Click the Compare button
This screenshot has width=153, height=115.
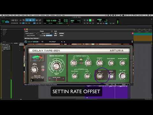(x=49, y=35)
